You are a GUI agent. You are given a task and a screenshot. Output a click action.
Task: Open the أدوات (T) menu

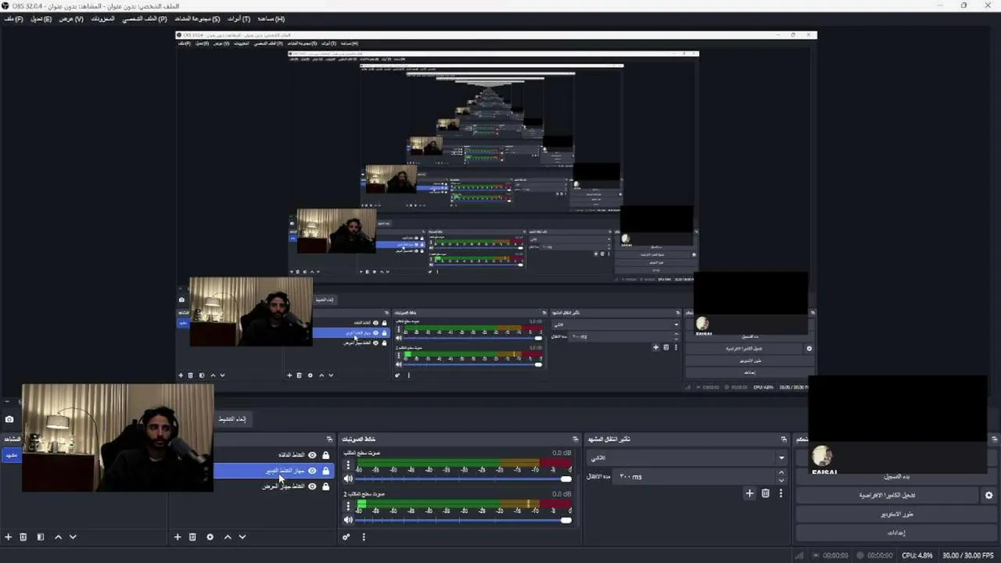click(x=239, y=19)
